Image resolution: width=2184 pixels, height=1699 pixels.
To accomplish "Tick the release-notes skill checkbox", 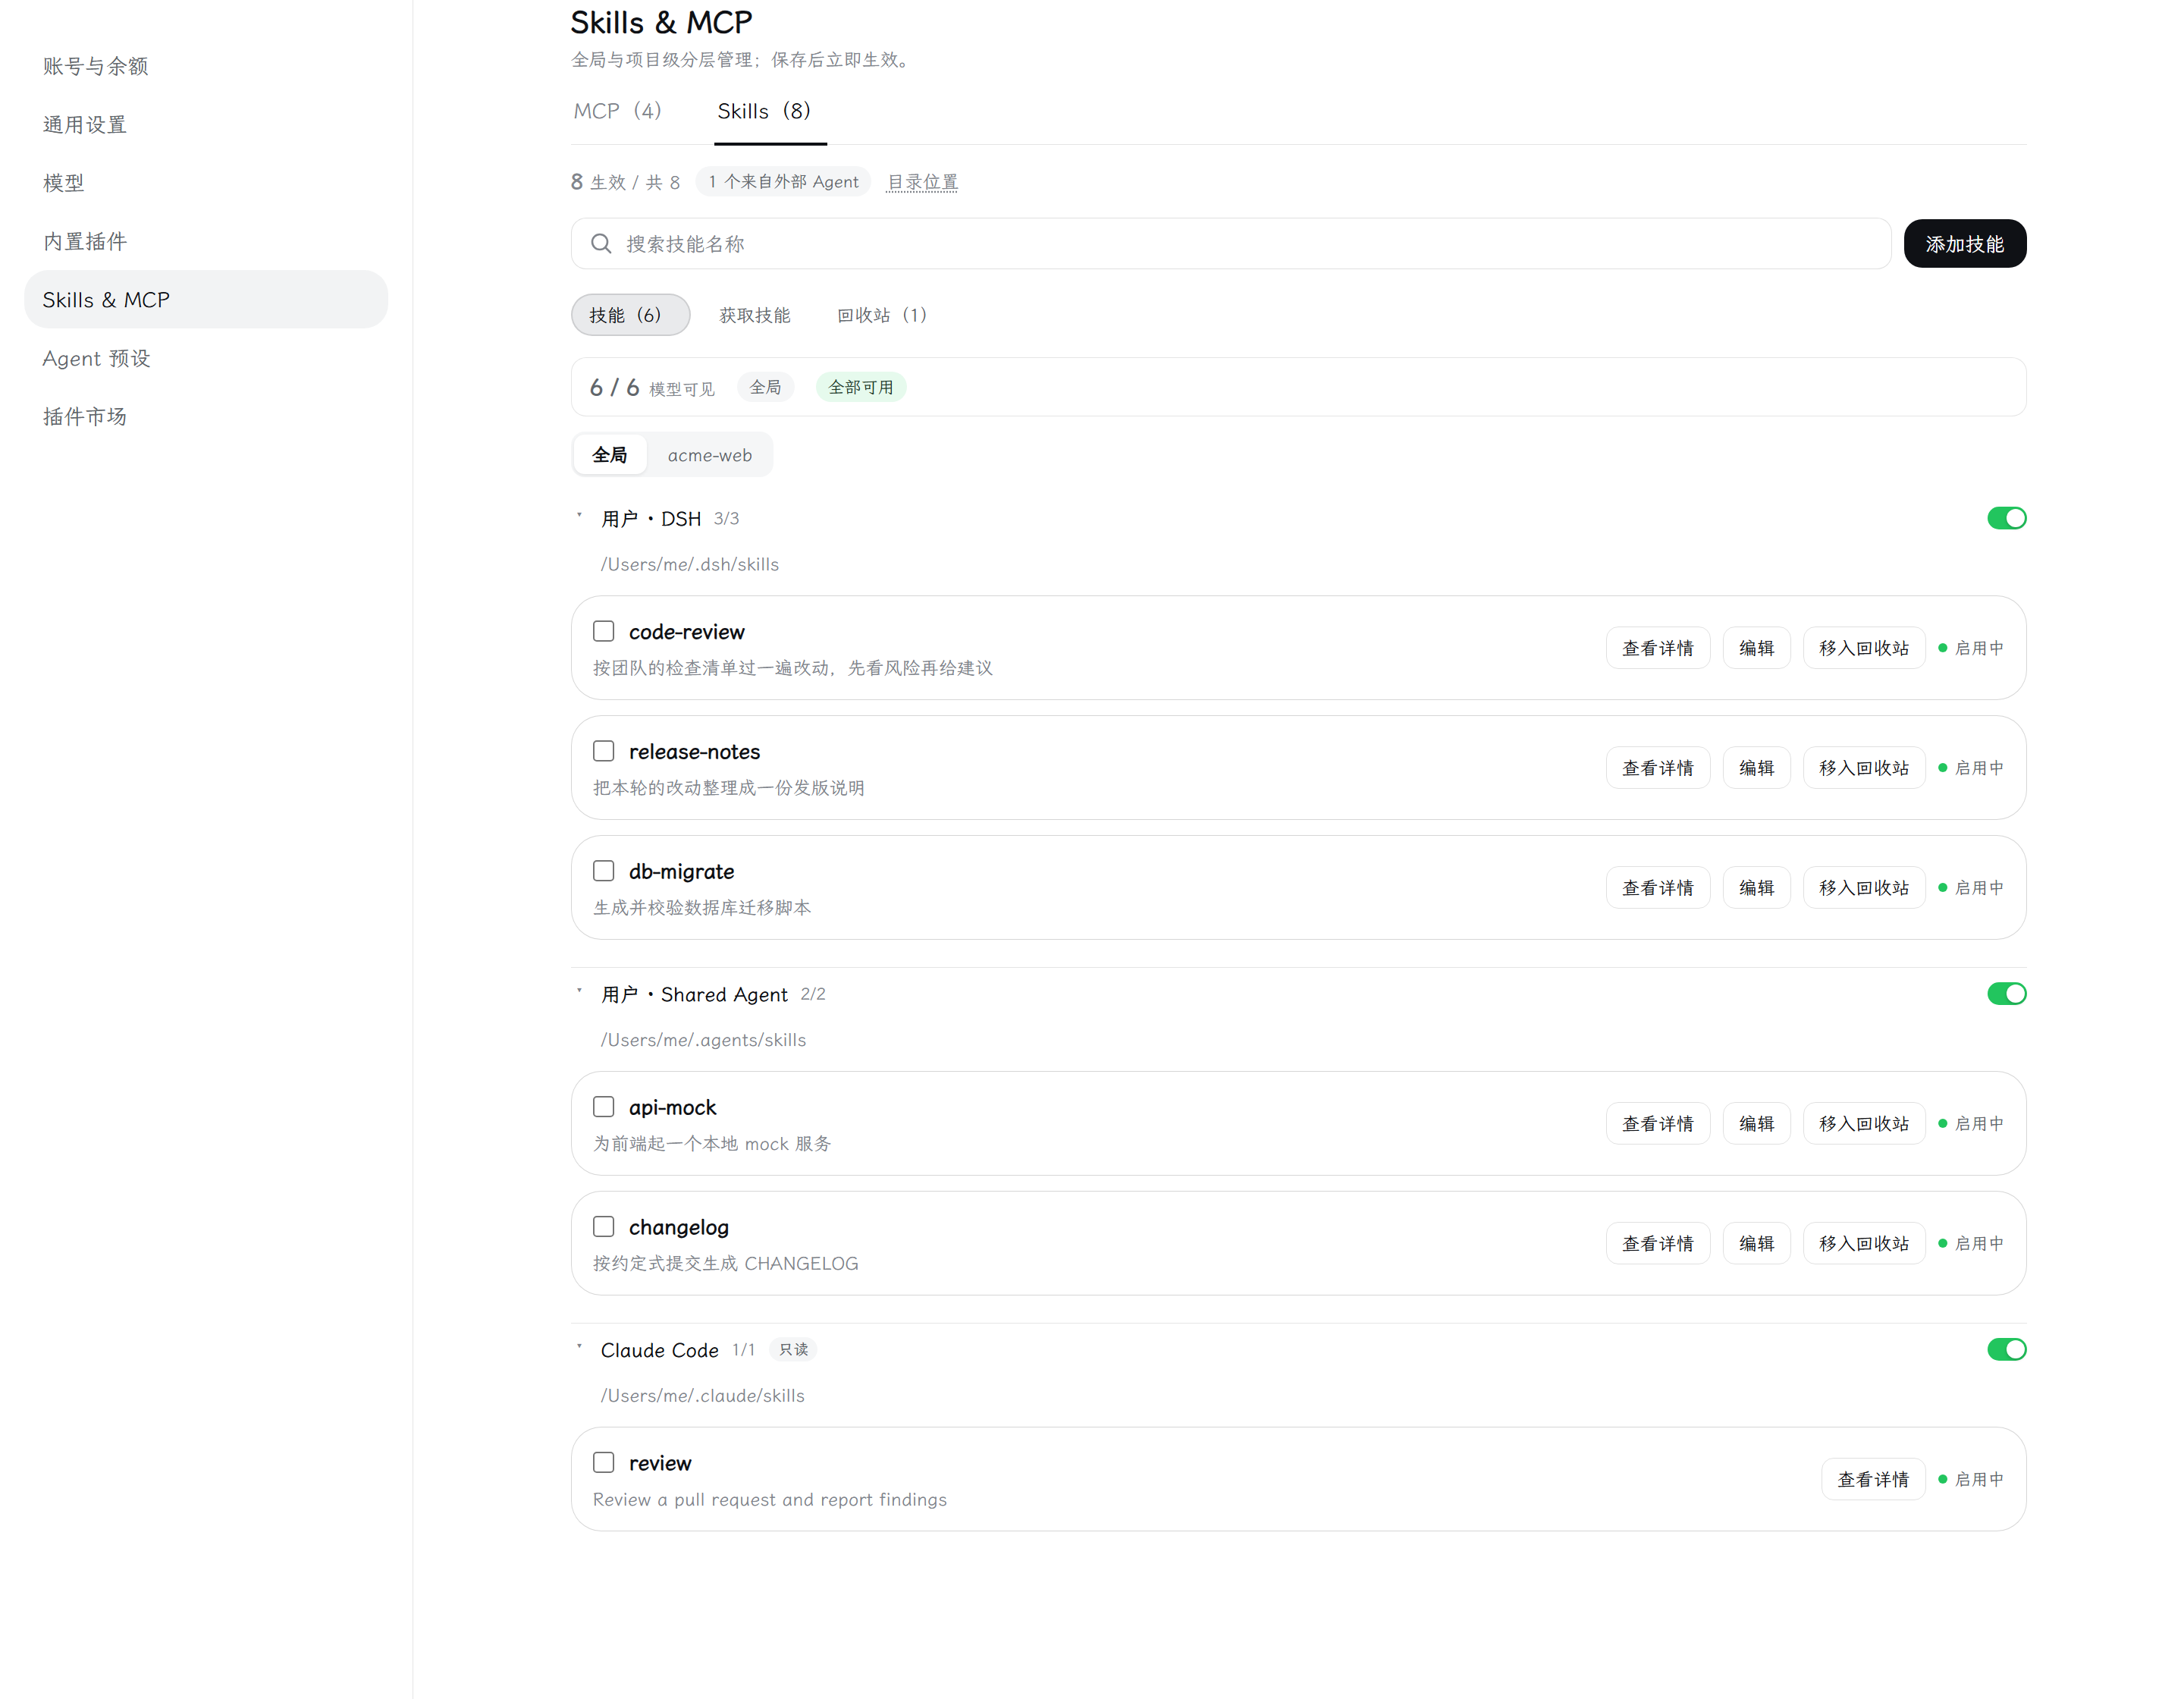I will coord(603,751).
